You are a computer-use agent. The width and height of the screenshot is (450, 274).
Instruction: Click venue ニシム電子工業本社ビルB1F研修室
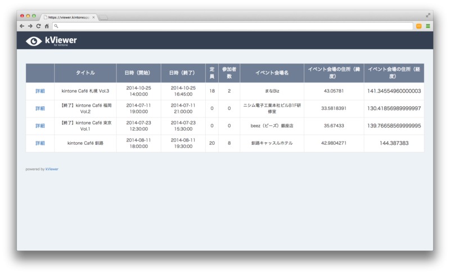[272, 108]
